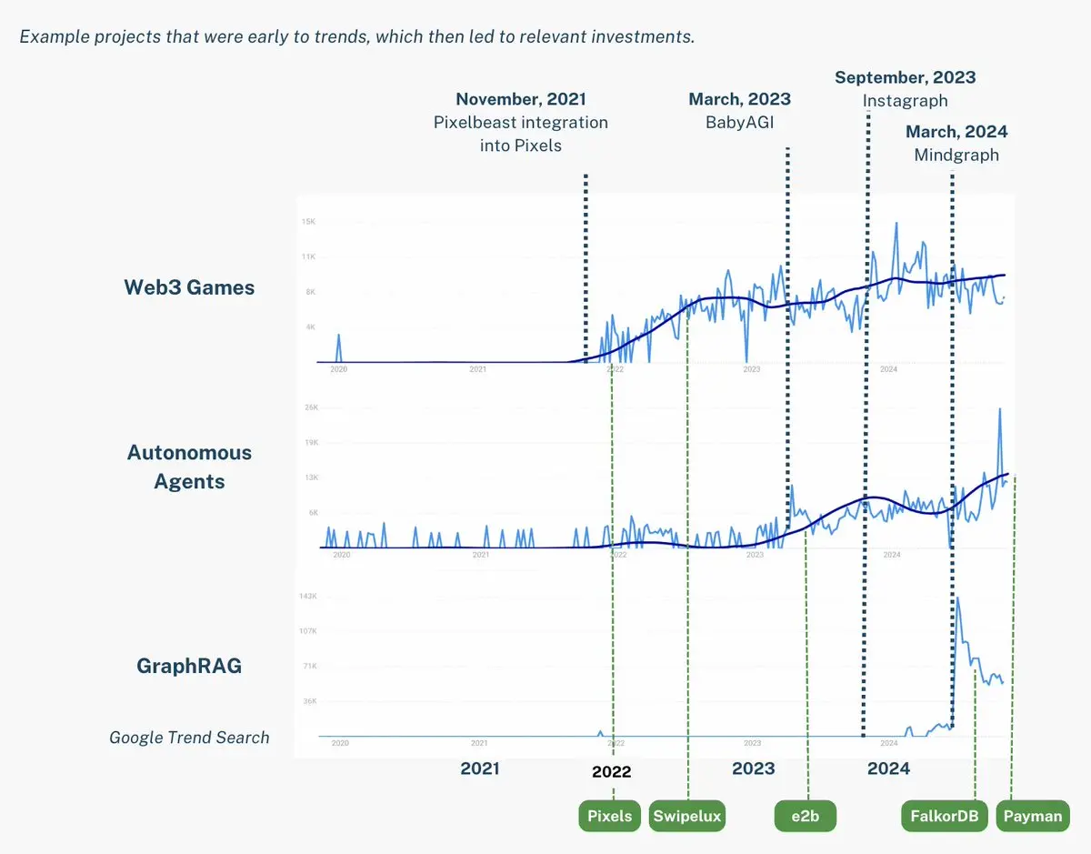
Task: Click the Web3 Games chart title
Action: [189, 287]
